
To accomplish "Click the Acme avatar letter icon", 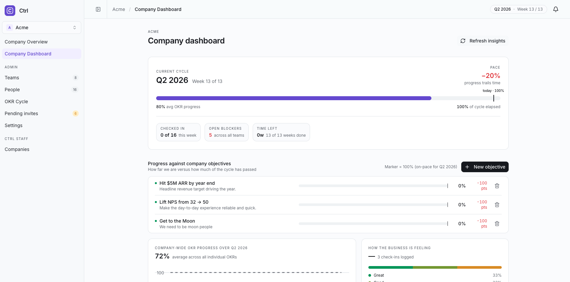I will [x=10, y=28].
